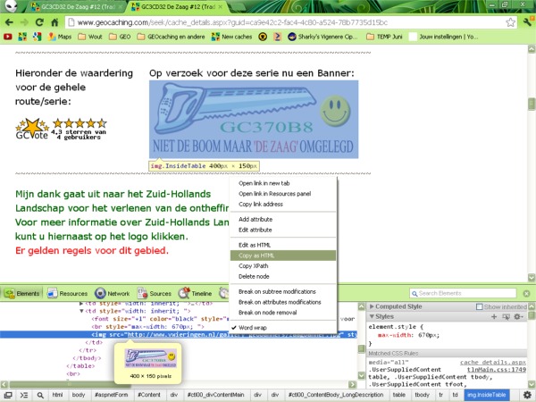Toggle element state icon in Styles header
The image size is (536, 402).
(506, 316)
